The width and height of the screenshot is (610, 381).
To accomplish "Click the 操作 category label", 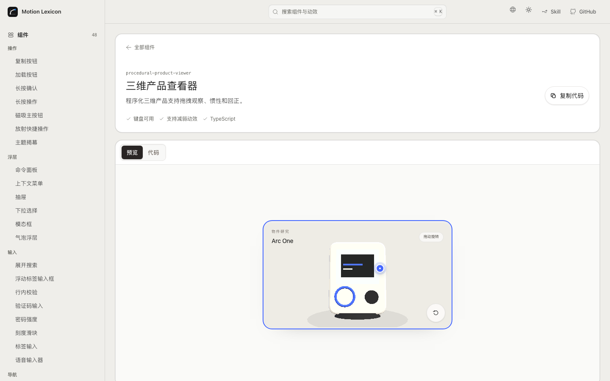I will pos(12,48).
